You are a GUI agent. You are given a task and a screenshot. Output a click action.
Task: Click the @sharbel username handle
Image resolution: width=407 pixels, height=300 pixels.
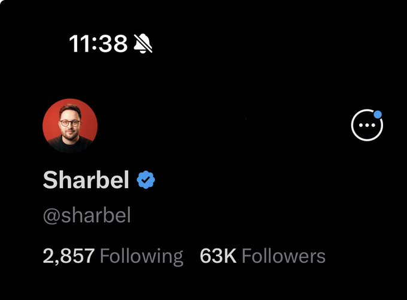87,216
